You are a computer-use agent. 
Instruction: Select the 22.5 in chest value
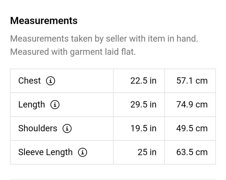pyautogui.click(x=143, y=81)
